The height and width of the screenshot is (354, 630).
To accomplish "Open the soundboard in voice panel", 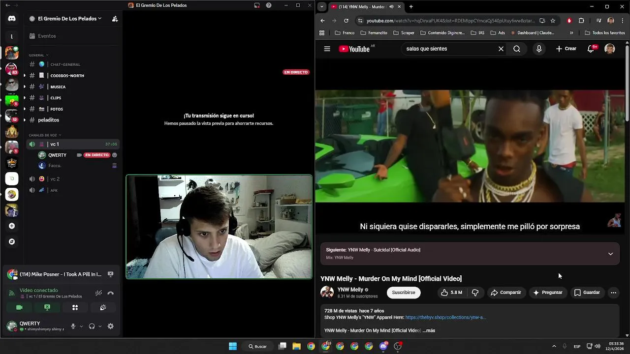I will (x=103, y=308).
